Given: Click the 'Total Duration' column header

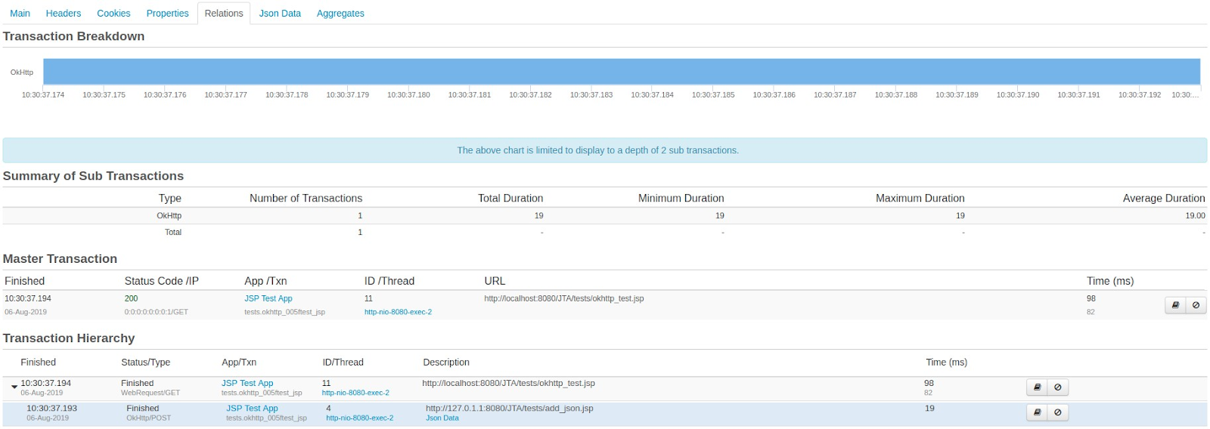Looking at the screenshot, I should (x=510, y=198).
